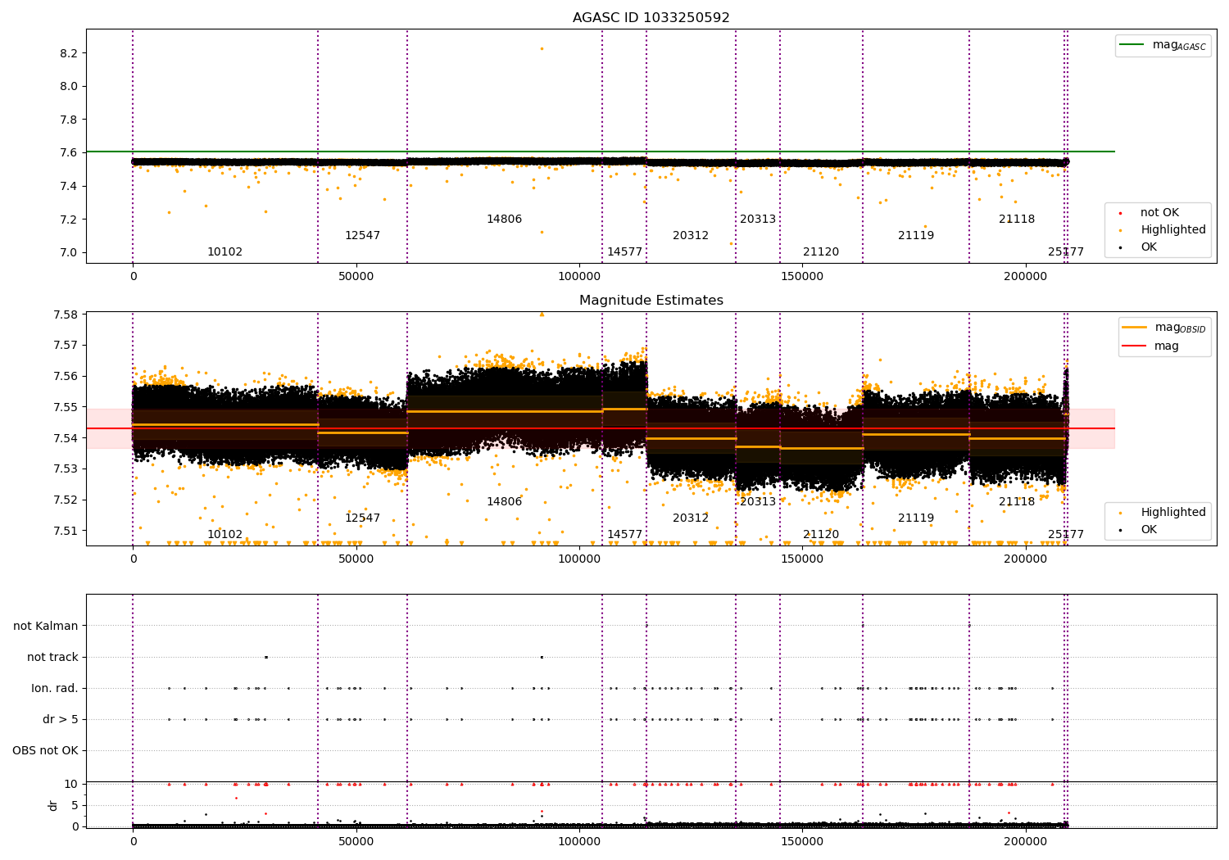Click the 7.6 tick on top y-axis

[x=68, y=153]
